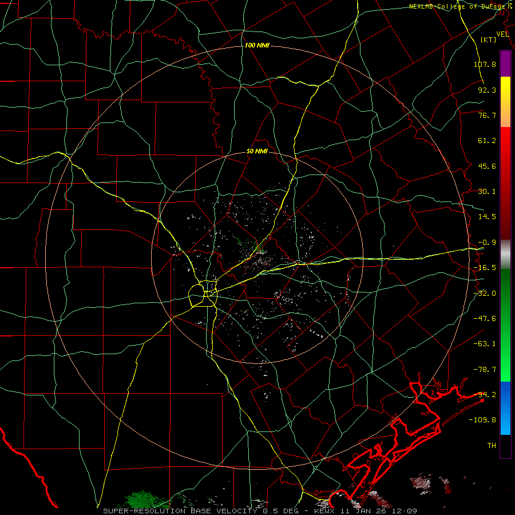The width and height of the screenshot is (515, 515).
Task: Click the 92.3 value on velocity scale
Action: click(487, 90)
